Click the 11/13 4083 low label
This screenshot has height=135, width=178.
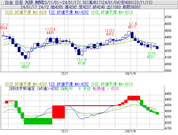point(25,65)
